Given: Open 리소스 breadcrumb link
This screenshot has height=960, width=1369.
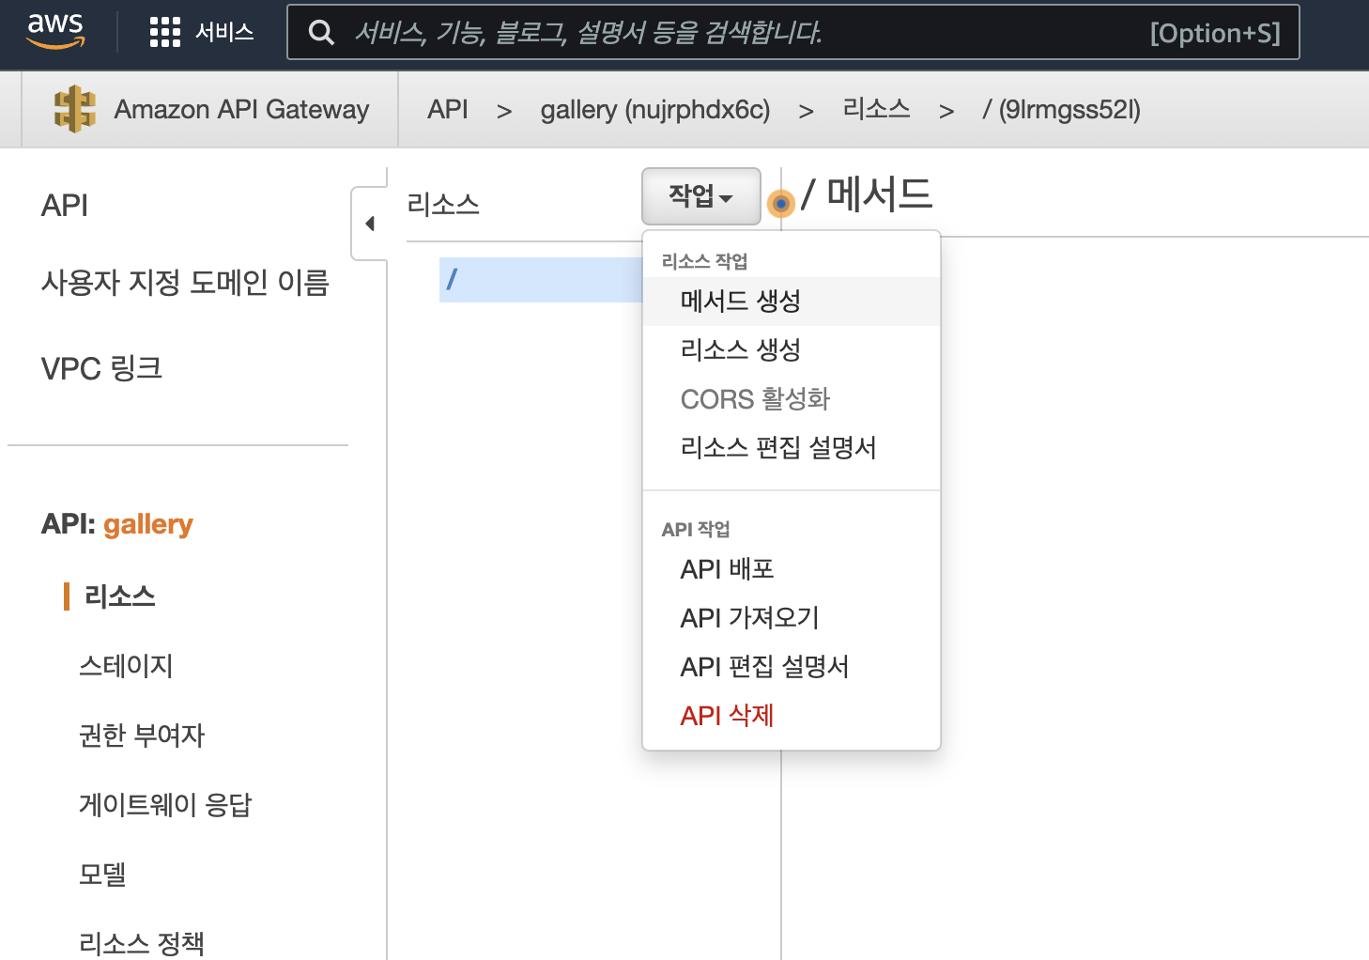Looking at the screenshot, I should (876, 109).
